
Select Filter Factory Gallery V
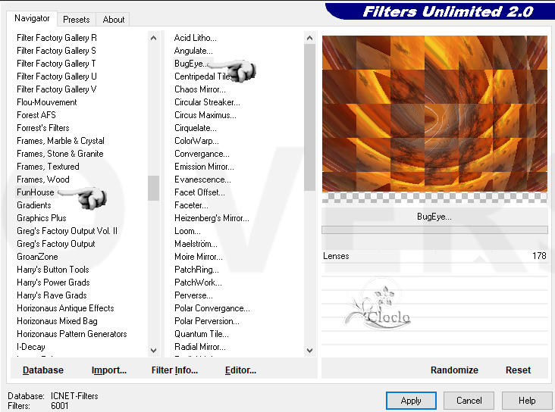(57, 89)
